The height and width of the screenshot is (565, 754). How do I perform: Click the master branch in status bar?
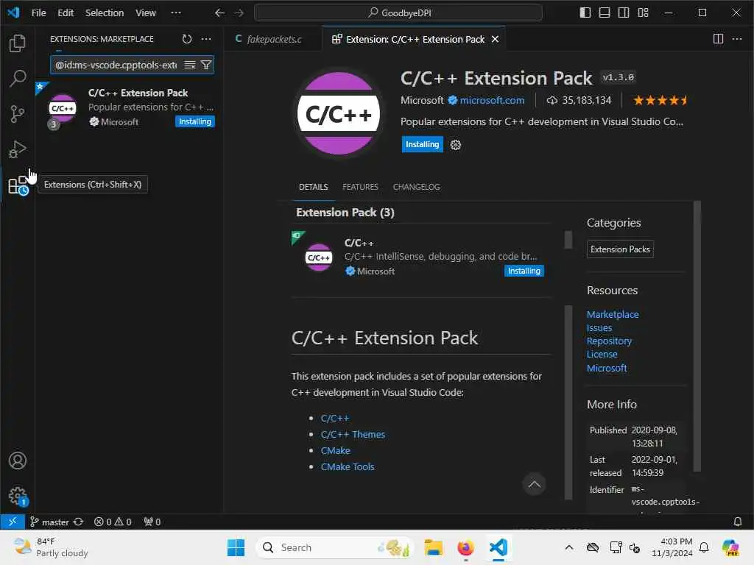click(x=49, y=522)
